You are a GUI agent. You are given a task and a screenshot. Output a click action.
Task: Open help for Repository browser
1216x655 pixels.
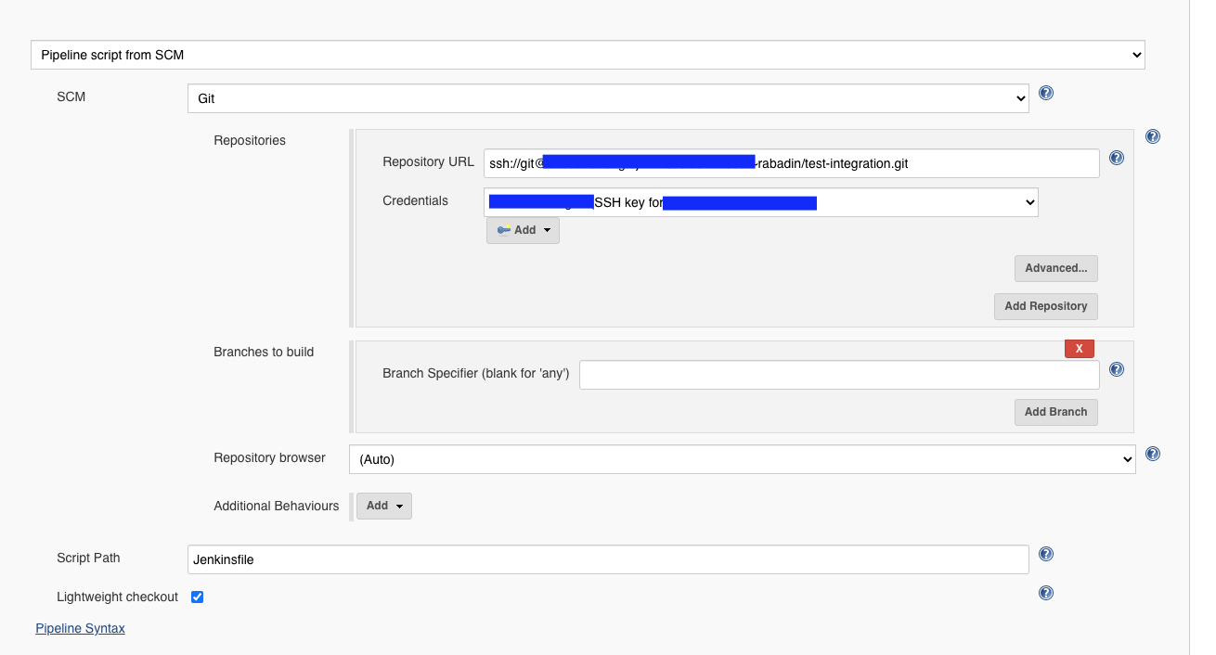(1152, 454)
